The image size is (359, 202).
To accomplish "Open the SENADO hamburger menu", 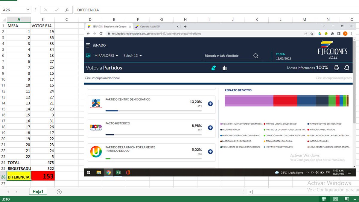I will 88,45.
